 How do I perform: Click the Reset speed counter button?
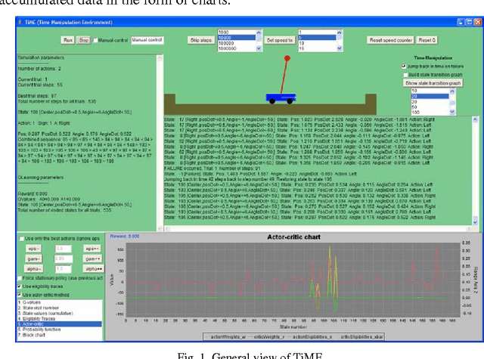pyautogui.click(x=389, y=39)
